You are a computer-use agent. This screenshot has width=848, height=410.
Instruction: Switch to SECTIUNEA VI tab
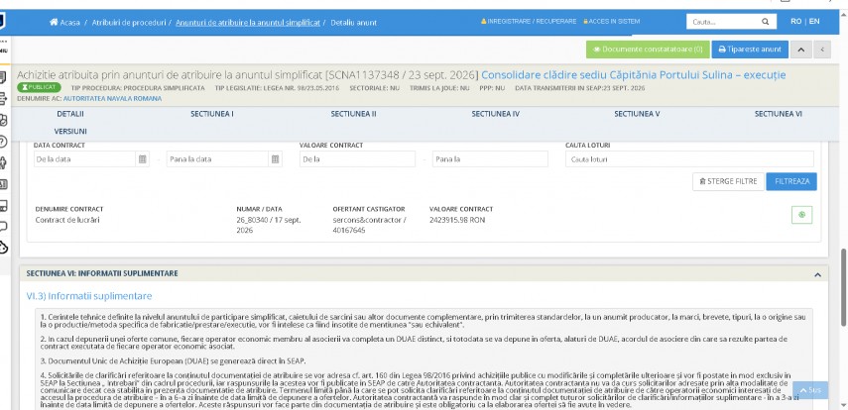pos(779,115)
